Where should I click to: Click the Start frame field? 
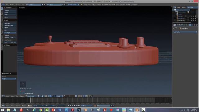(39, 106)
